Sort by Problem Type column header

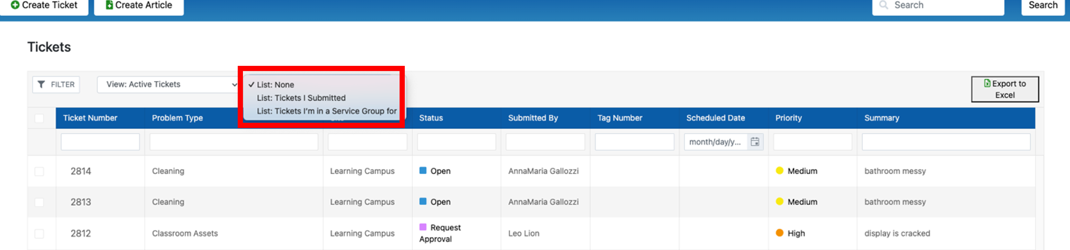click(x=177, y=118)
